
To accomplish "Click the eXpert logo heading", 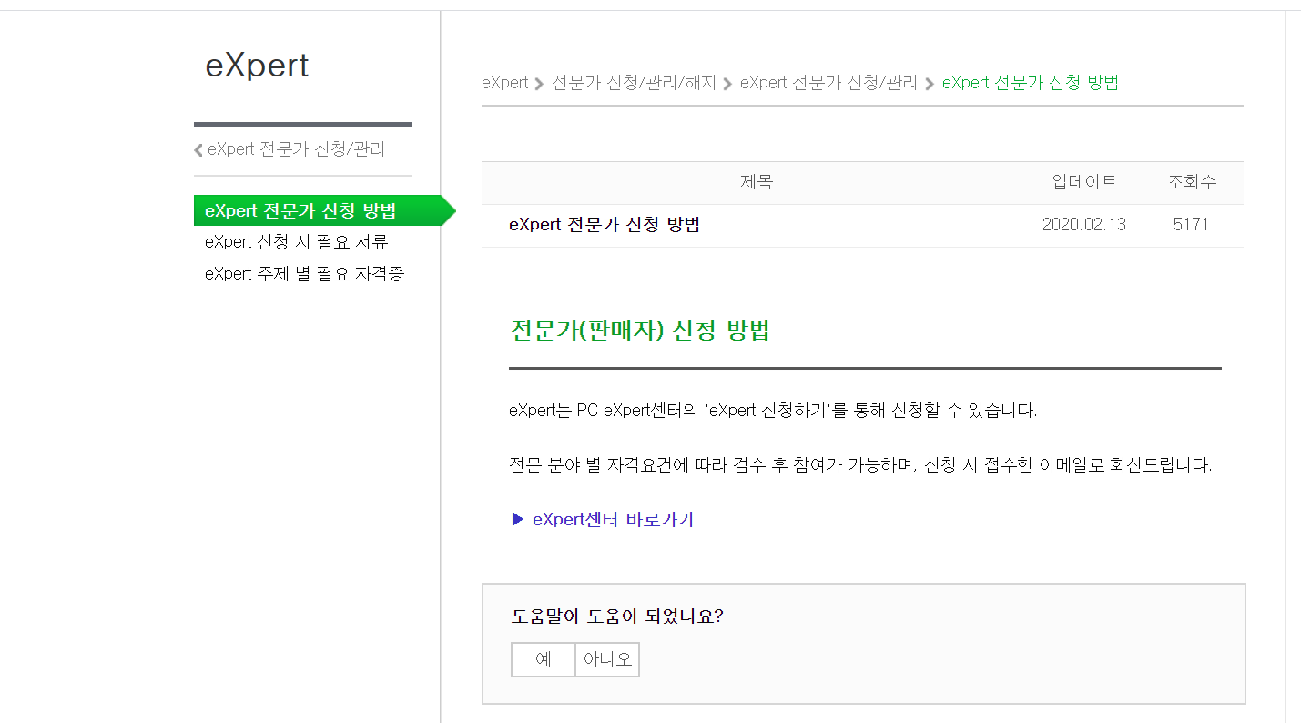I will pyautogui.click(x=257, y=66).
